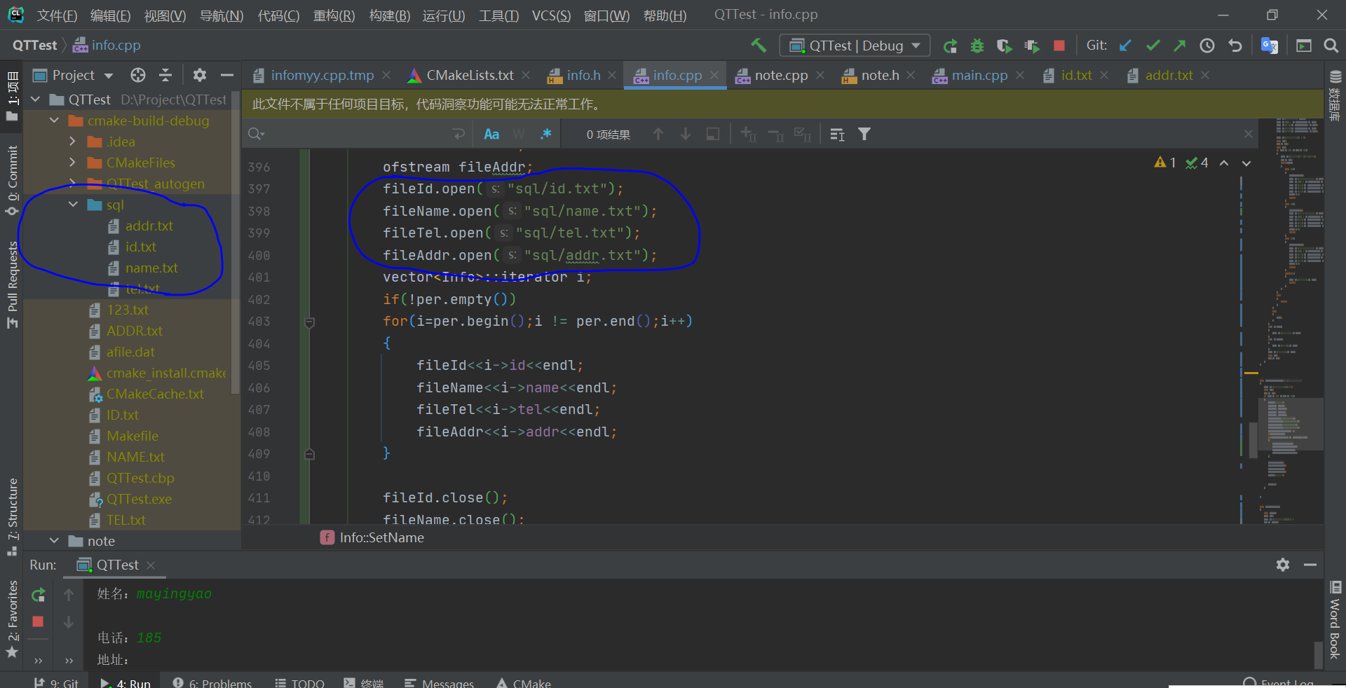Screen dimensions: 1346x688
Task: Click the editor vertical scrollbar thumb
Action: pyautogui.click(x=1253, y=440)
